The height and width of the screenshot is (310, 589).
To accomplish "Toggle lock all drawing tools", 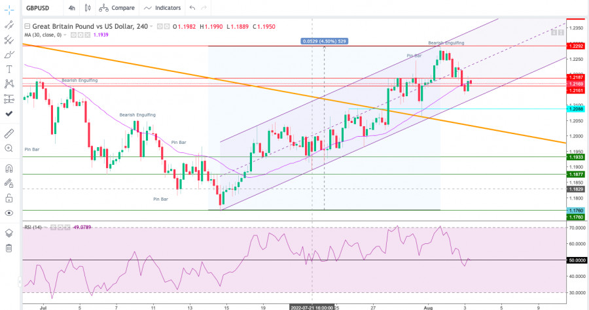I will pyautogui.click(x=9, y=198).
